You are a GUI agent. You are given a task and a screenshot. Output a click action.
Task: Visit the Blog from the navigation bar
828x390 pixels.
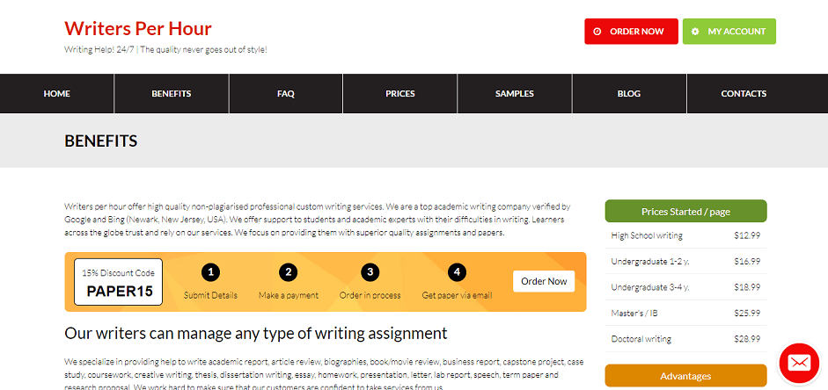click(x=629, y=94)
